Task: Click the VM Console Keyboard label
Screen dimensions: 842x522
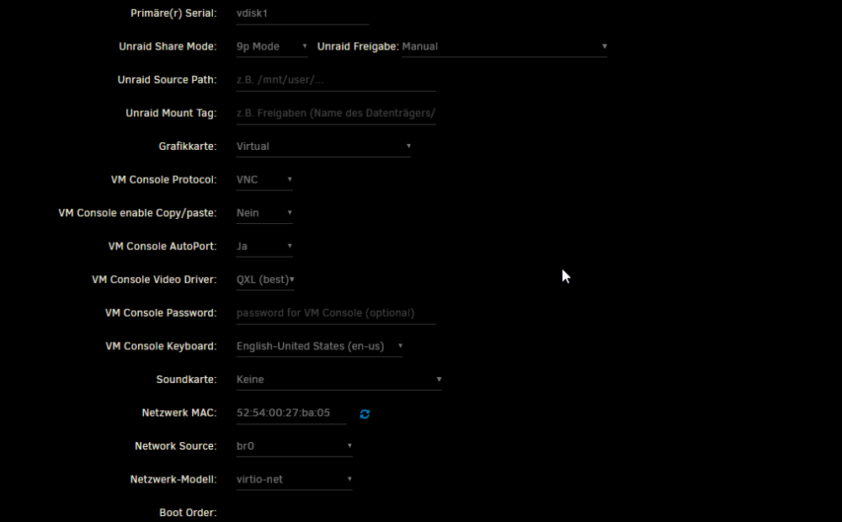Action: [x=161, y=346]
